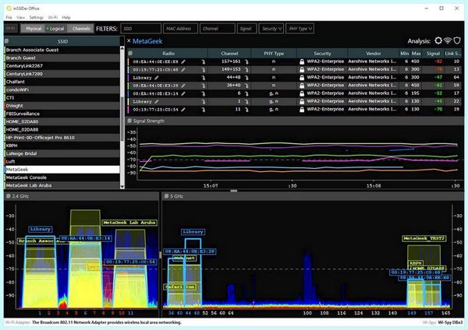
Task: Open the View menu
Action: pos(20,17)
